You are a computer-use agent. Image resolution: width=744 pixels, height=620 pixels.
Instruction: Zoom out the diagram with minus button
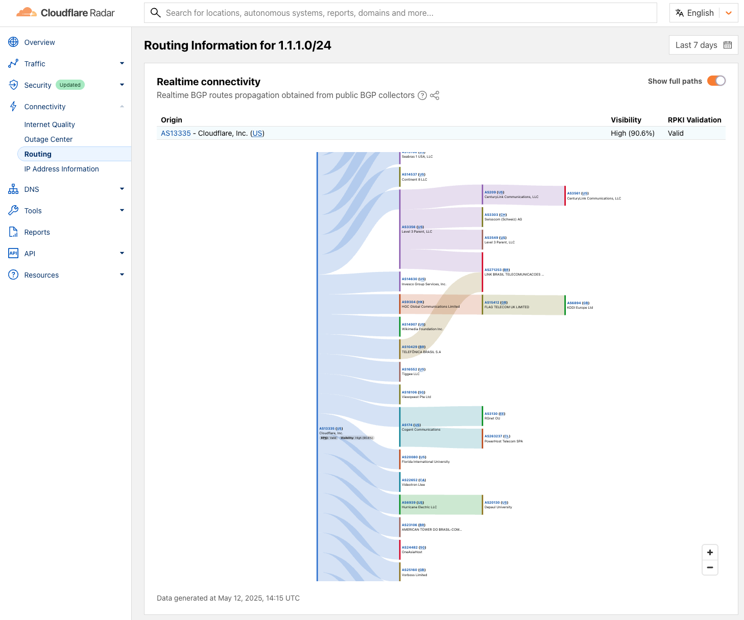(710, 567)
